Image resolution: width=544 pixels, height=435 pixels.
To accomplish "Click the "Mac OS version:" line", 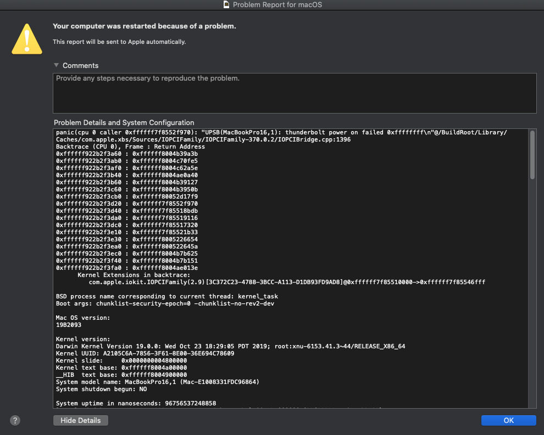I will tap(83, 318).
